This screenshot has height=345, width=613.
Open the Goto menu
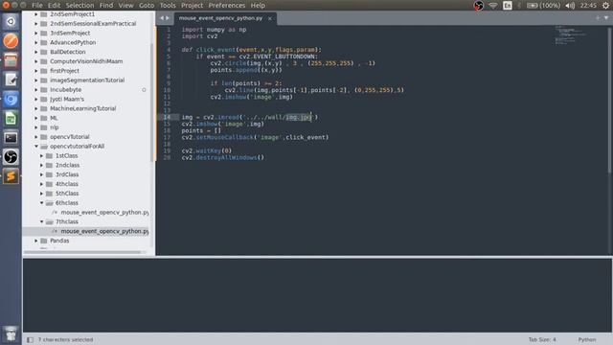[147, 6]
